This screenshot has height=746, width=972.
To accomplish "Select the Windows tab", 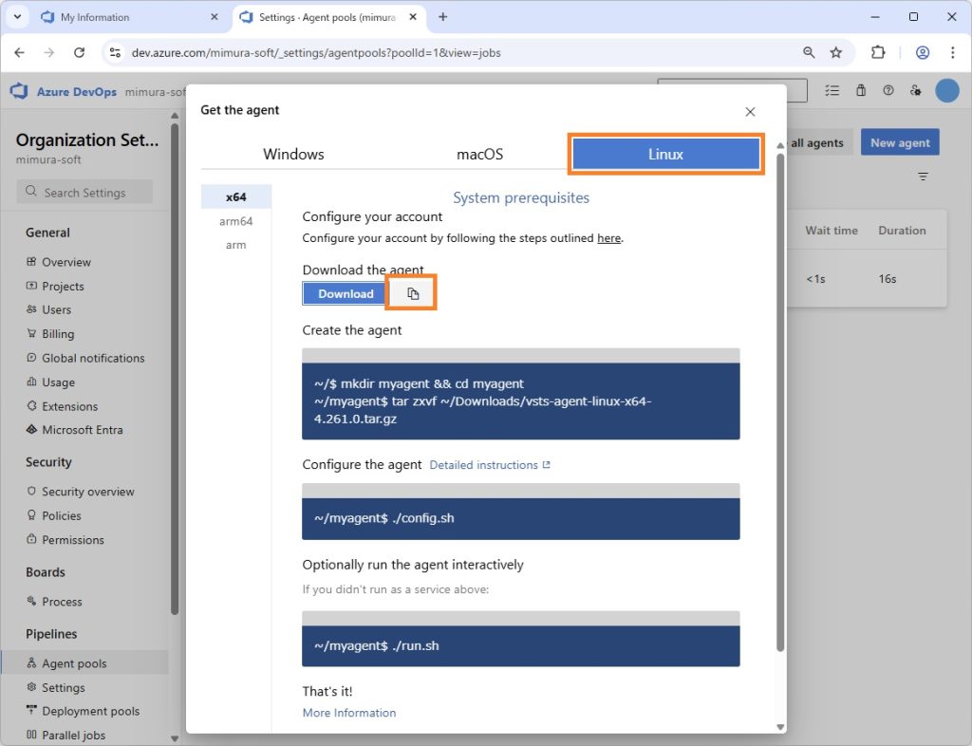I will [293, 154].
